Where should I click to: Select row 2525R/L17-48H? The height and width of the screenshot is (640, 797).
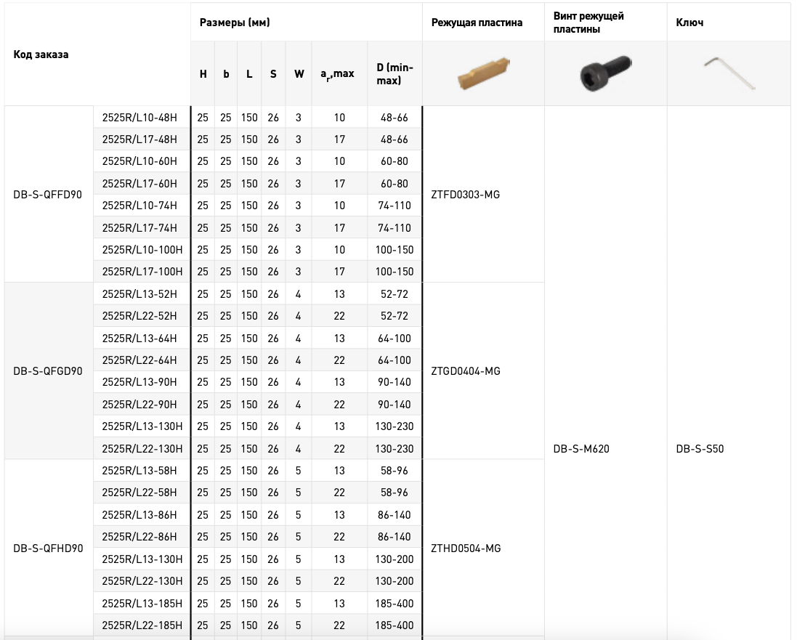pos(258,139)
